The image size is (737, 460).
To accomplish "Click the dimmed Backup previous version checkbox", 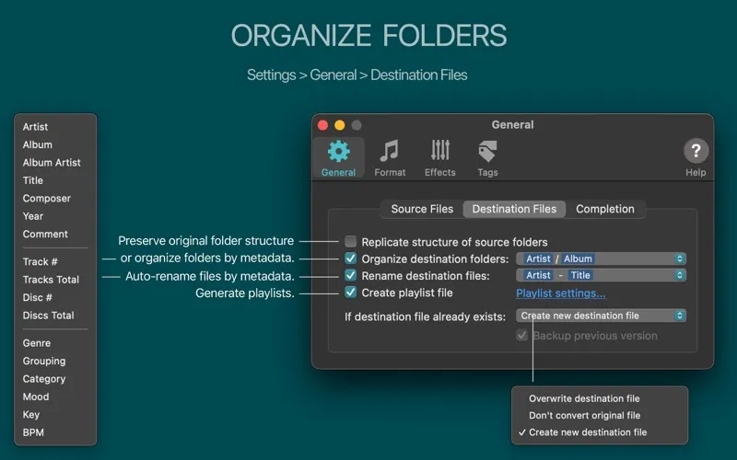I will [x=522, y=335].
